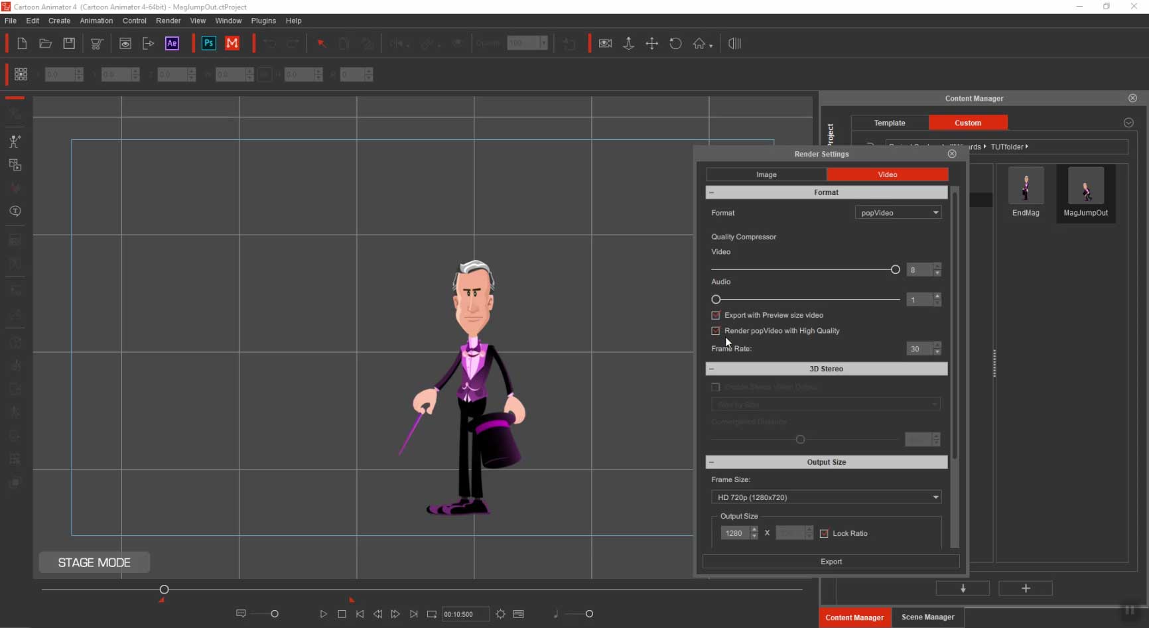Viewport: 1149px width, 628px height.
Task: Open the Animation menu
Action: tap(96, 21)
